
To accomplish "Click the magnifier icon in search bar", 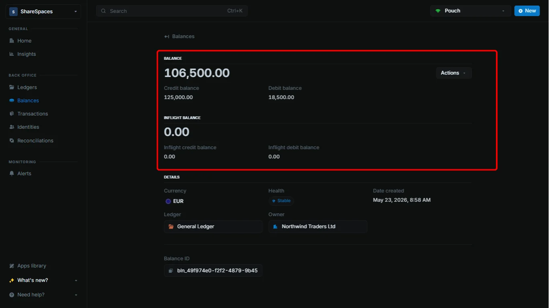I will click(104, 11).
